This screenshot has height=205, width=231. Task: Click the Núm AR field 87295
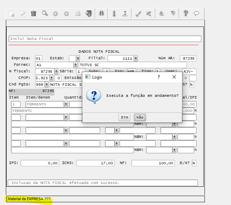click(188, 59)
